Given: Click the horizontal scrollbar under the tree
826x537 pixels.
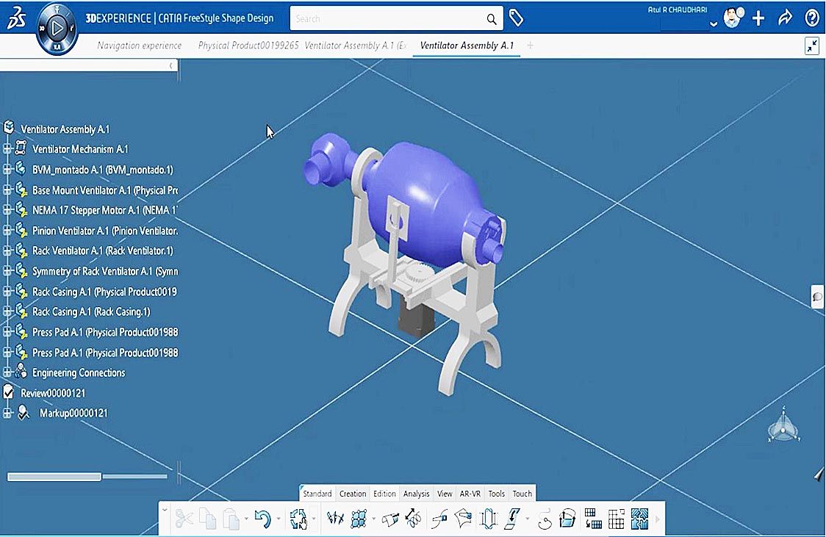Looking at the screenshot, I should tap(54, 477).
